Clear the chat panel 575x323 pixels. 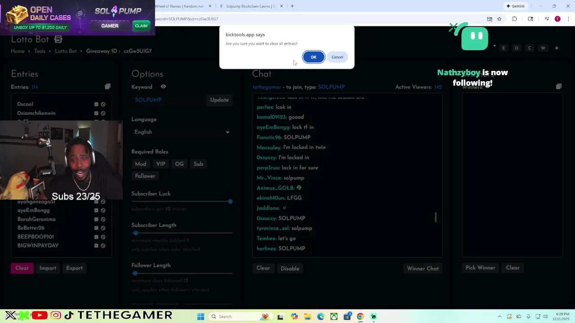pos(263,268)
